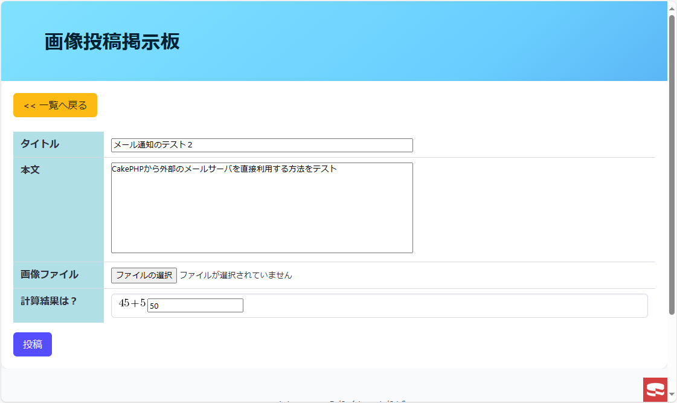Click the 画像ファイル row label

tap(50, 274)
